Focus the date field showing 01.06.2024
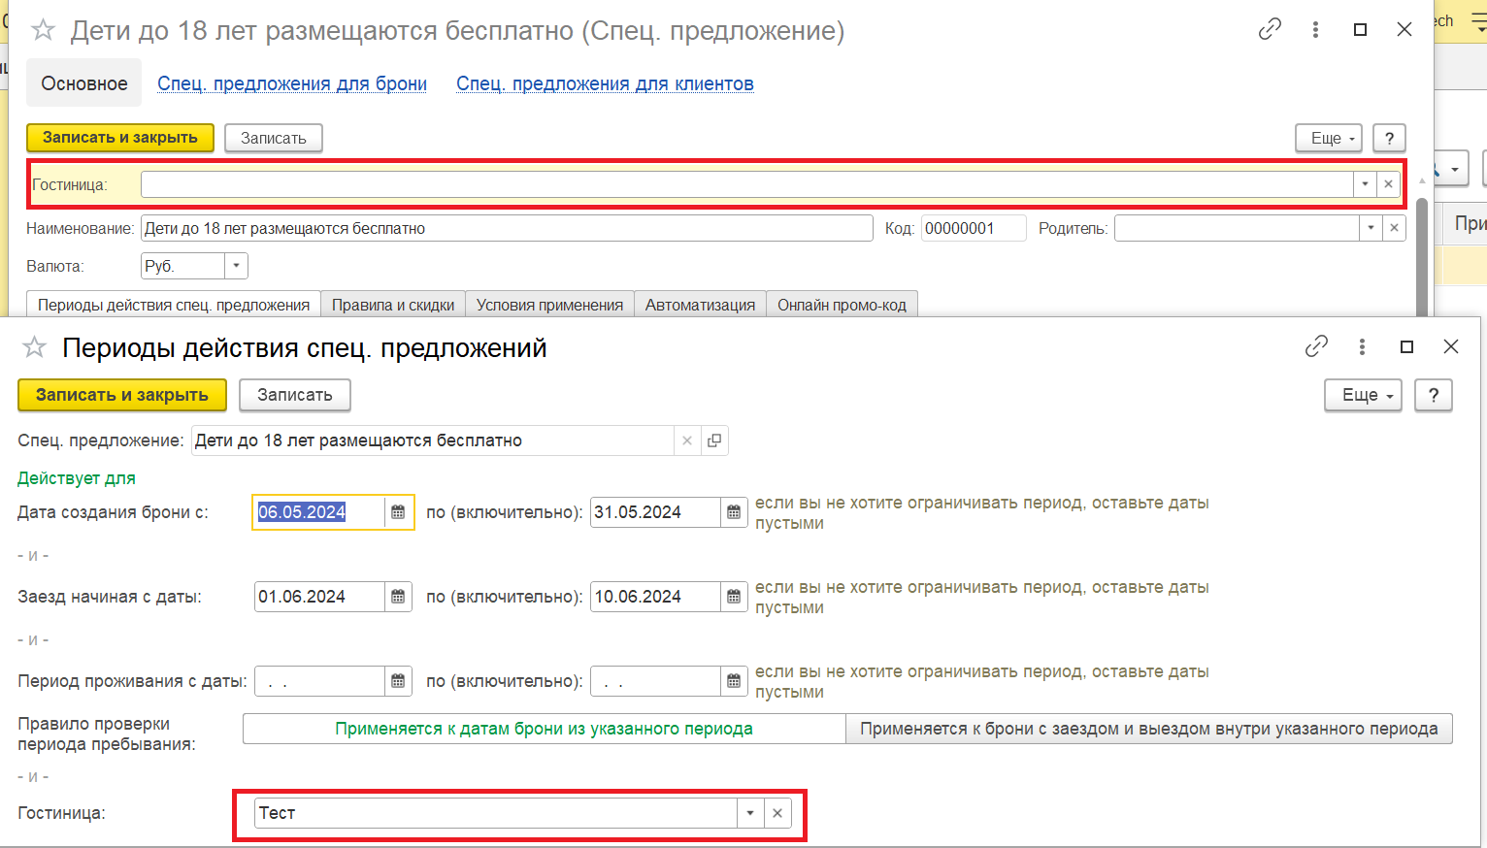This screenshot has width=1487, height=848. coord(320,597)
